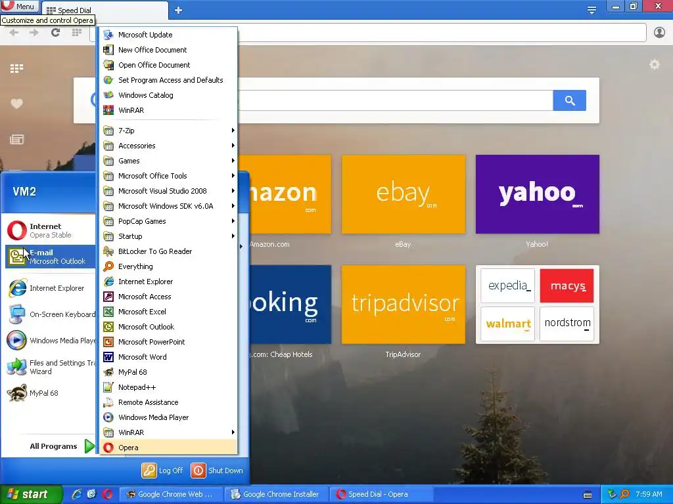The image size is (673, 504).
Task: Launch BitLocker To Go Reader
Action: [169, 251]
